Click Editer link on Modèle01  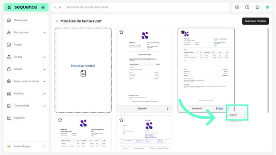[x=219, y=109]
